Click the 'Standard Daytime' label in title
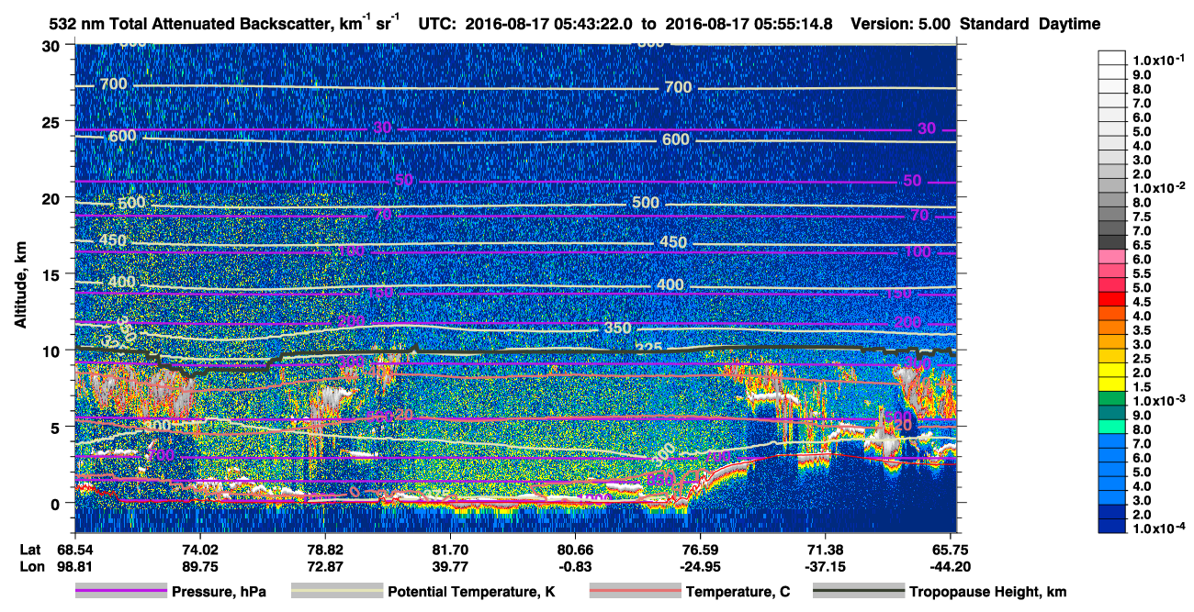 (1031, 25)
